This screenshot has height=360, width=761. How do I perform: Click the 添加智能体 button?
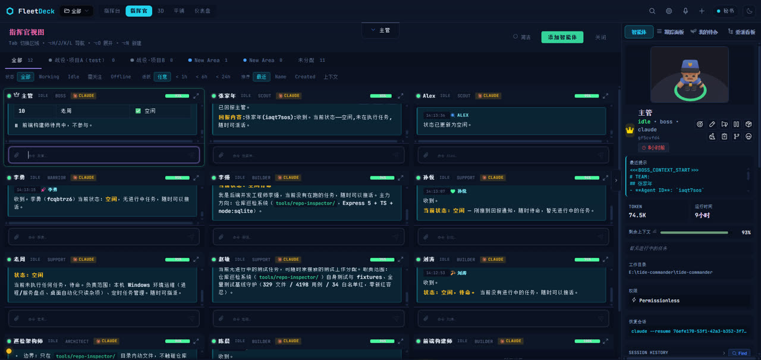pos(562,37)
